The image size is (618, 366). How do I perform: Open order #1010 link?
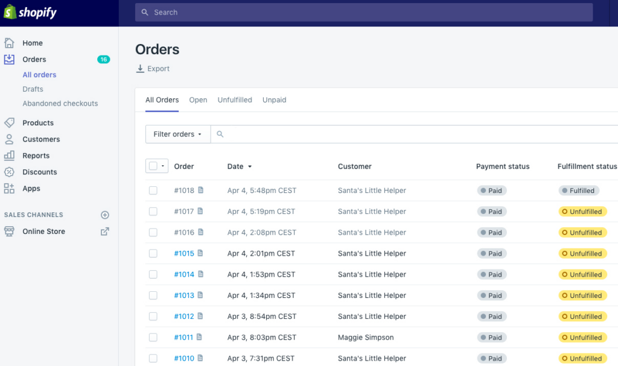pos(184,358)
